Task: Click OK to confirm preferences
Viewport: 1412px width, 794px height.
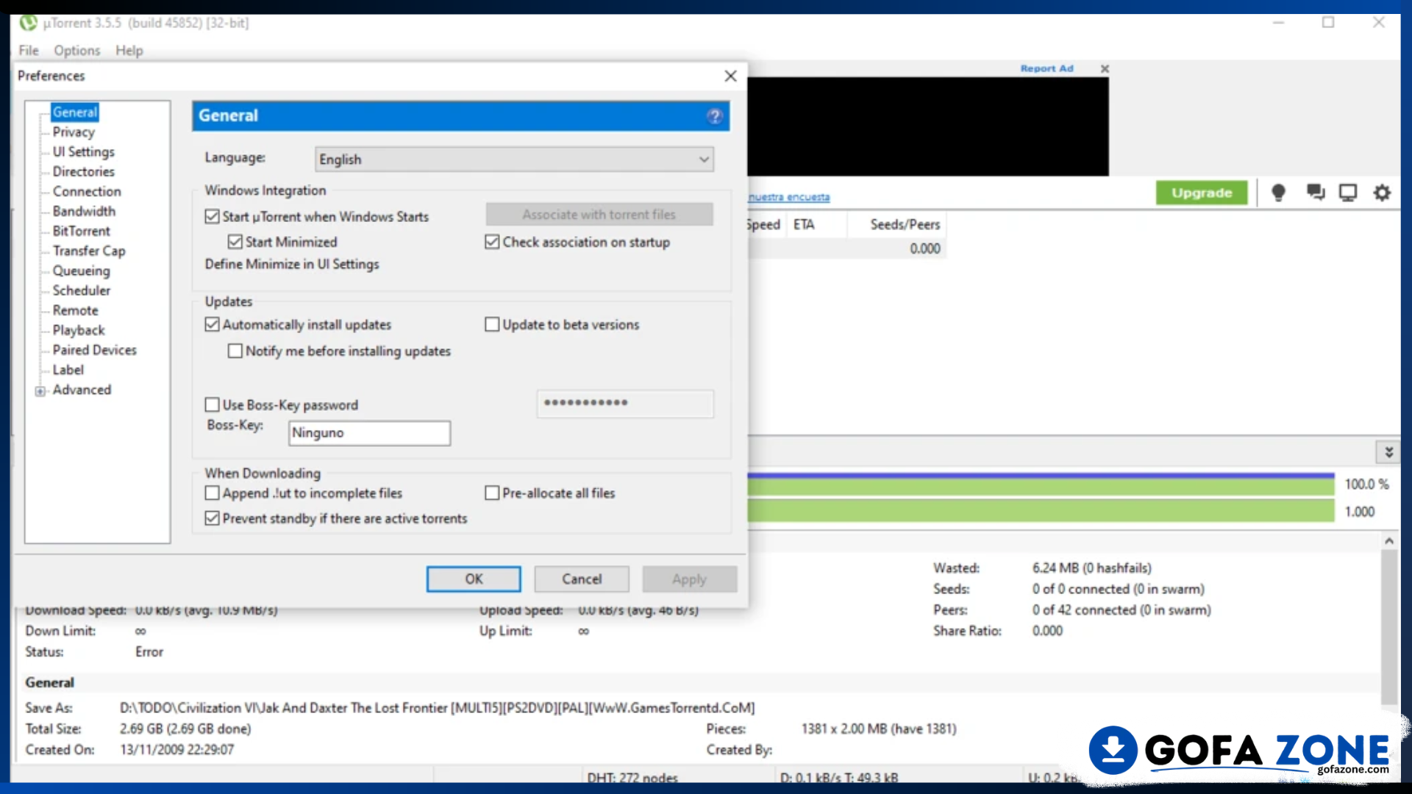Action: coord(474,579)
